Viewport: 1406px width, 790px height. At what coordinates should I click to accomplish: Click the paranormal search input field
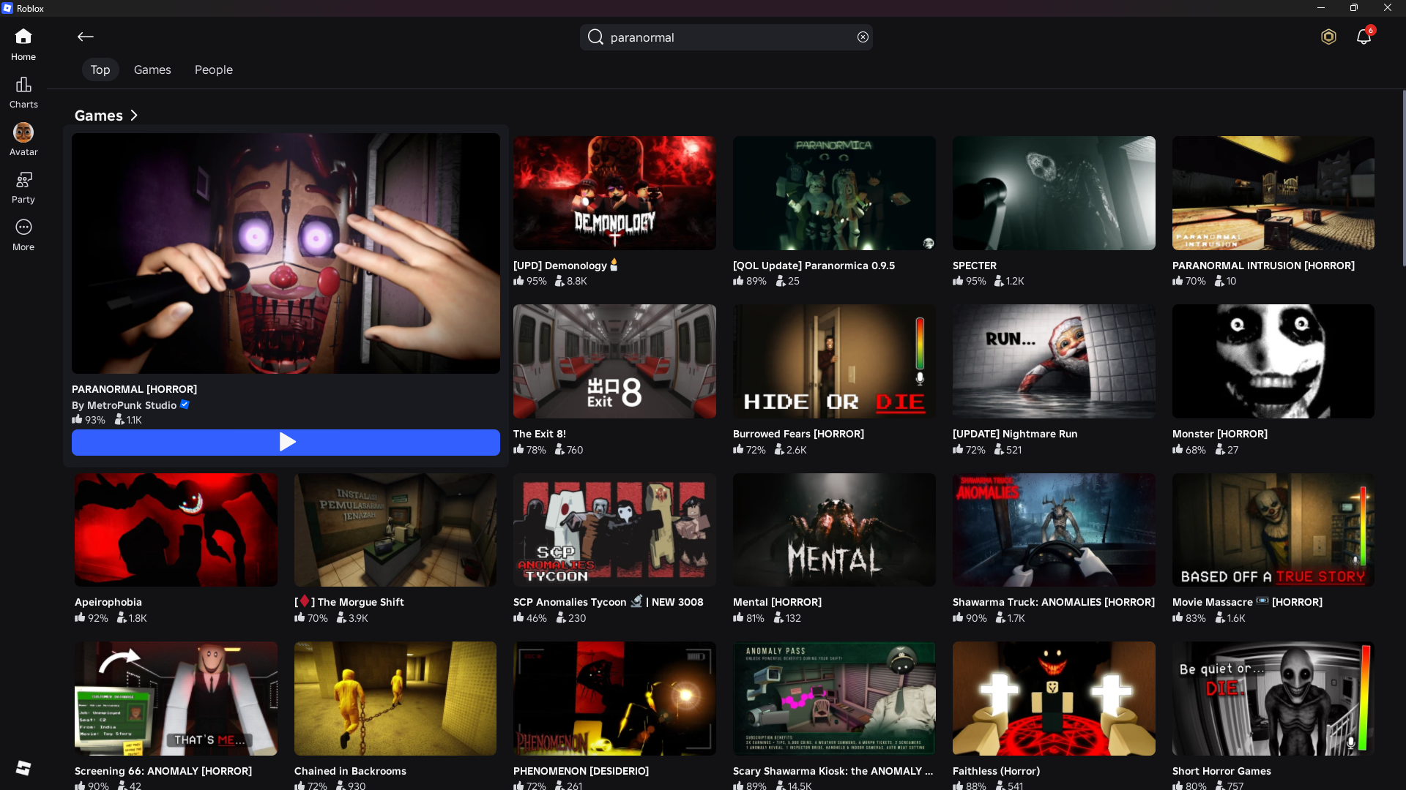click(726, 37)
